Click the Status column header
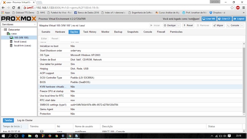The height and width of the screenshot is (139, 247). [224, 126]
